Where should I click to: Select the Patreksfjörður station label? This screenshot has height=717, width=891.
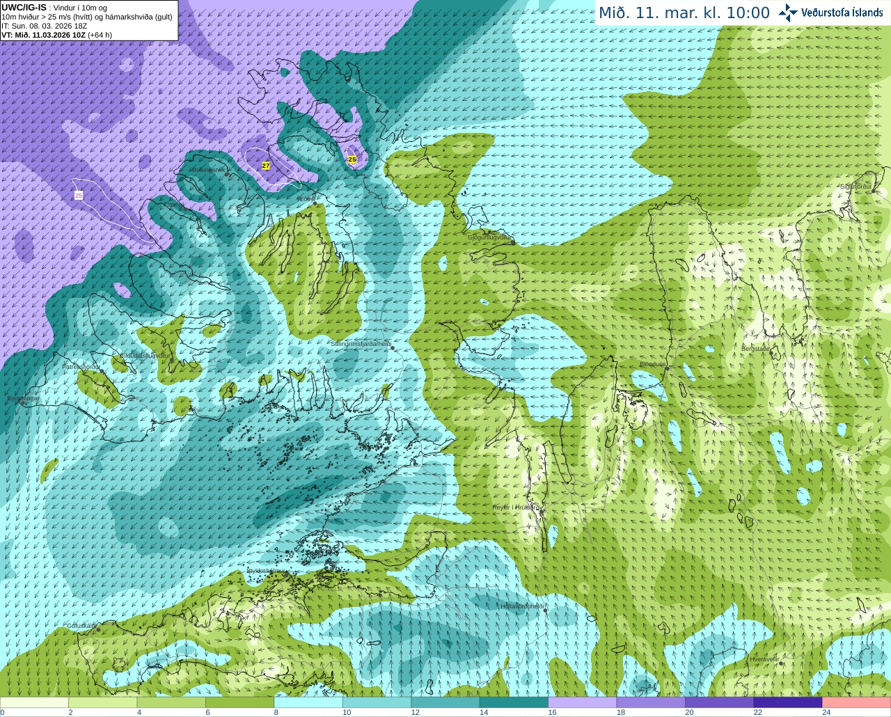pos(81,366)
